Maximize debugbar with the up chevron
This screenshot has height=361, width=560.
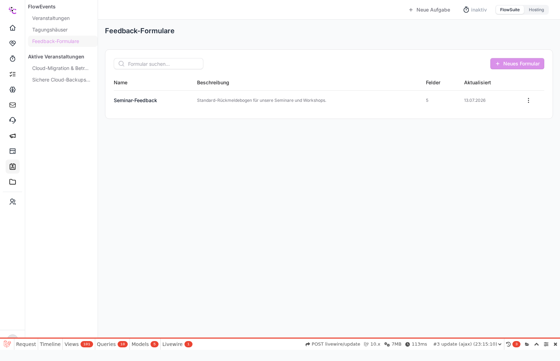coord(537,344)
